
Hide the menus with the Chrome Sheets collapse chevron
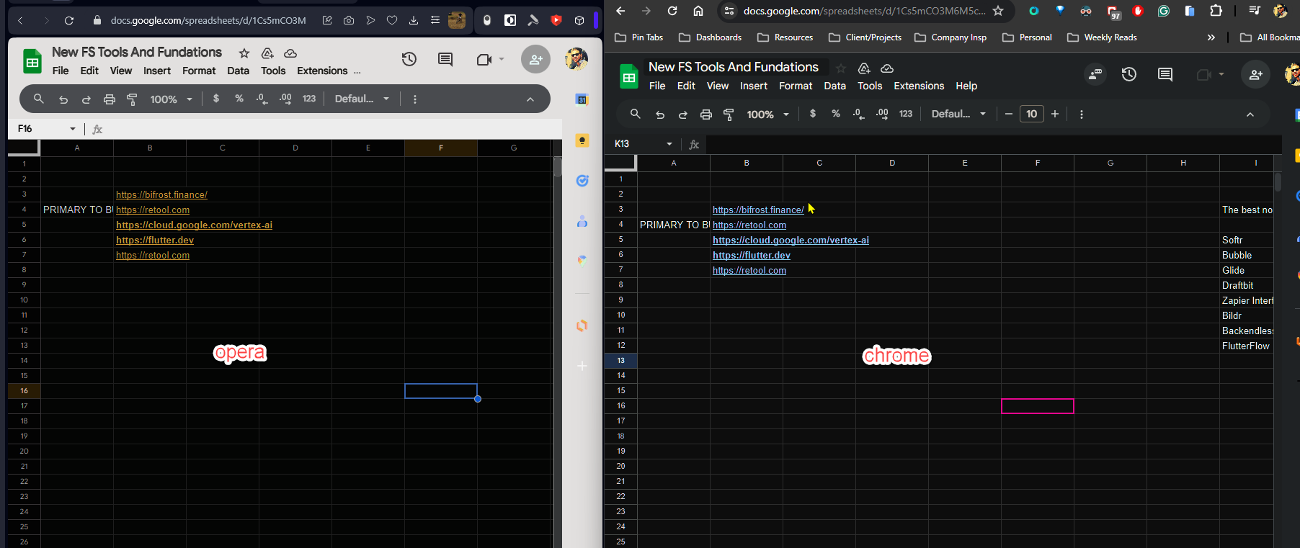(x=1250, y=114)
